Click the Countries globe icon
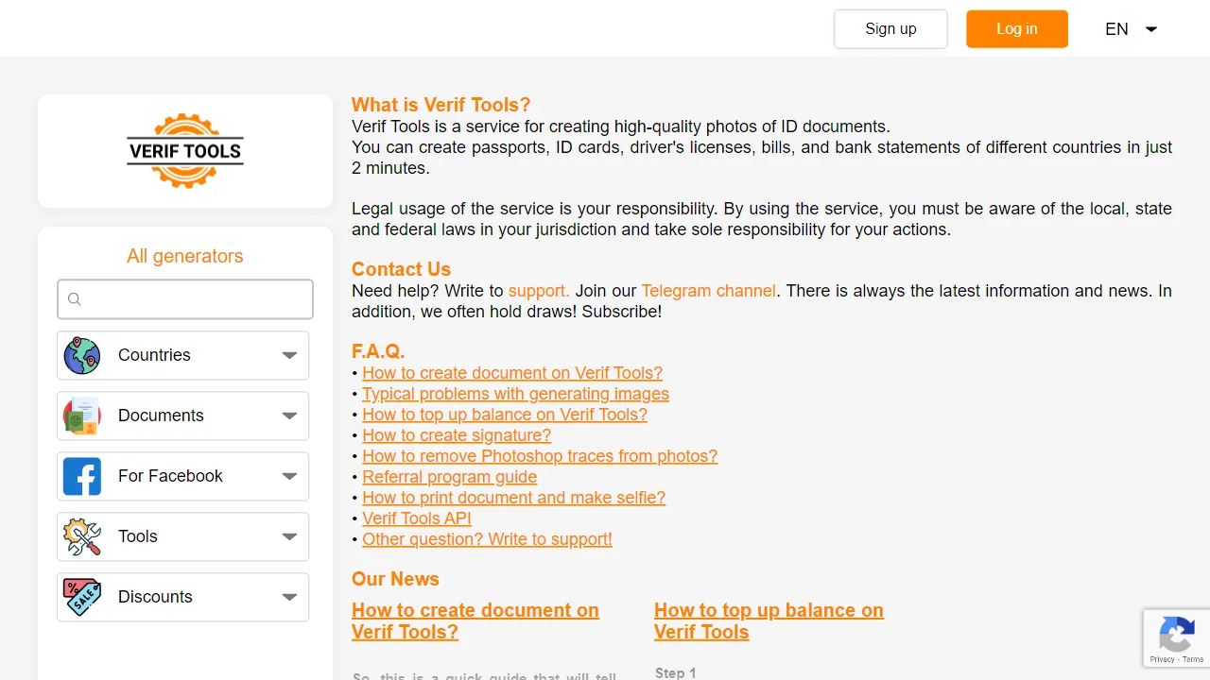This screenshot has width=1210, height=680. pos(82,355)
